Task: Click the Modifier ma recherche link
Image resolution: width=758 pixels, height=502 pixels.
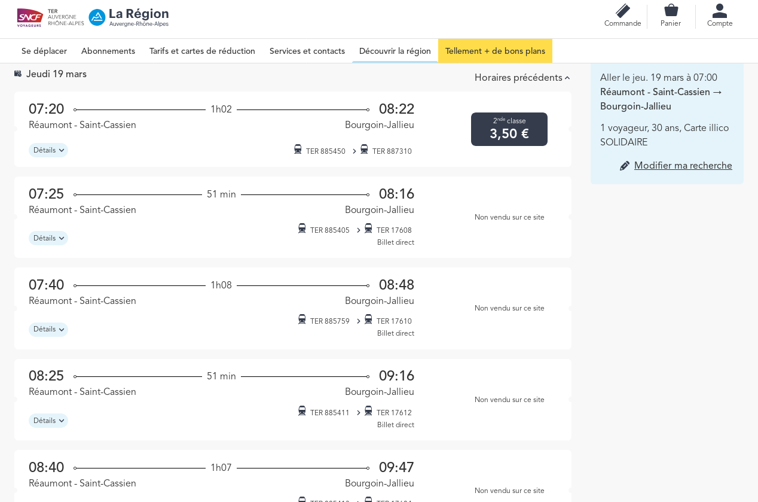Action: 683,166
